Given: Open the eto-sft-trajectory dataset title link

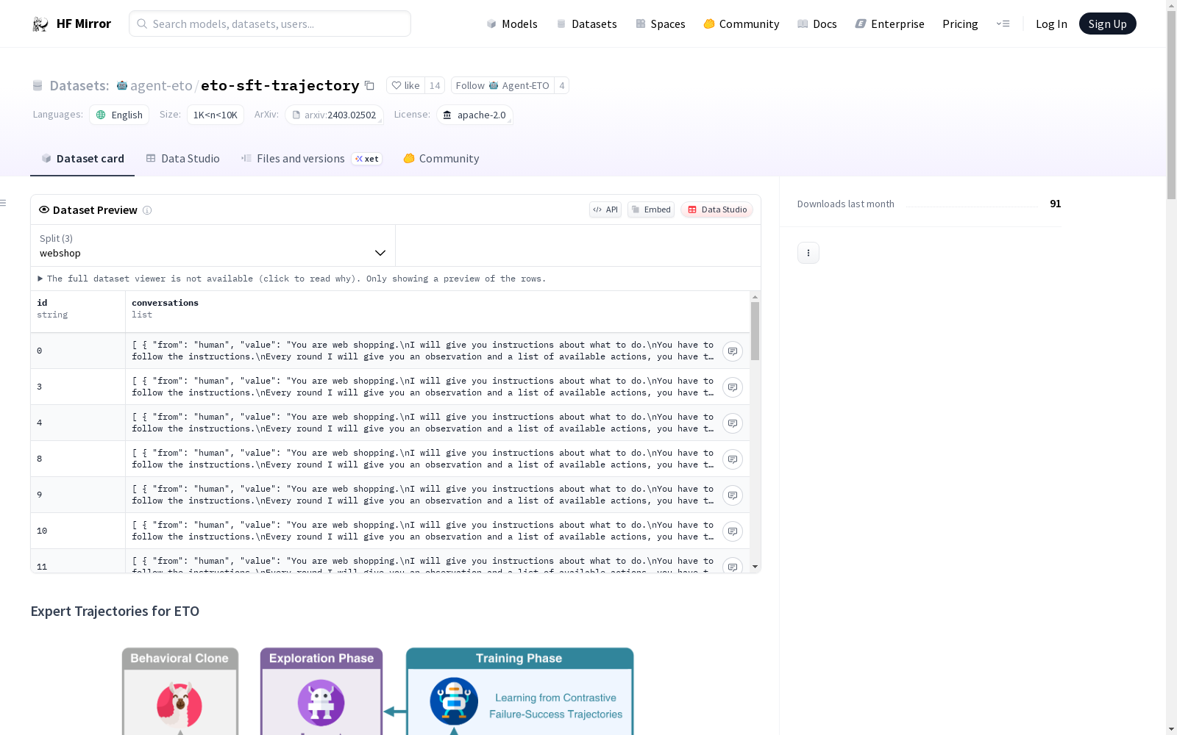Looking at the screenshot, I should pyautogui.click(x=280, y=86).
